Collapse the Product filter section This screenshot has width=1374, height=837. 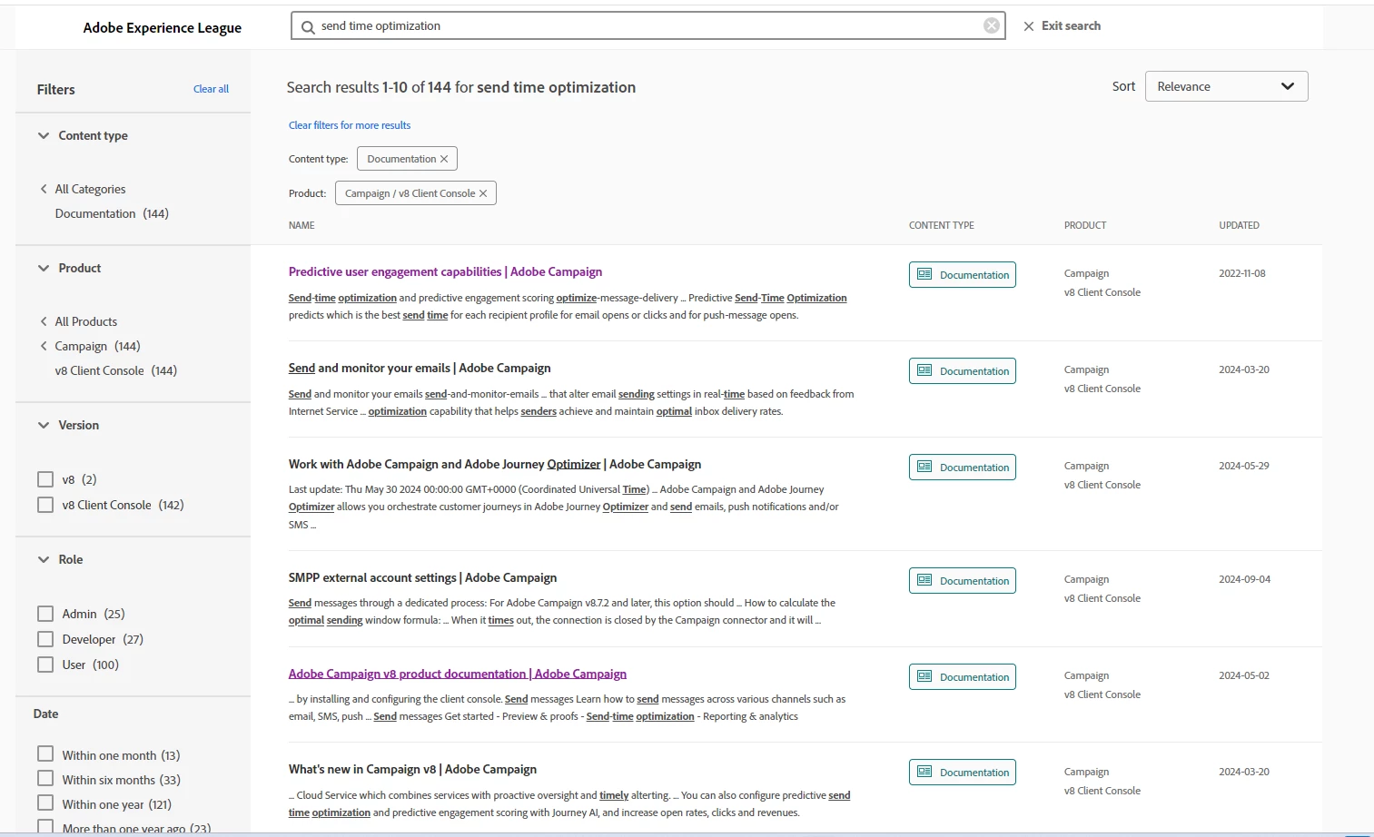(x=44, y=268)
